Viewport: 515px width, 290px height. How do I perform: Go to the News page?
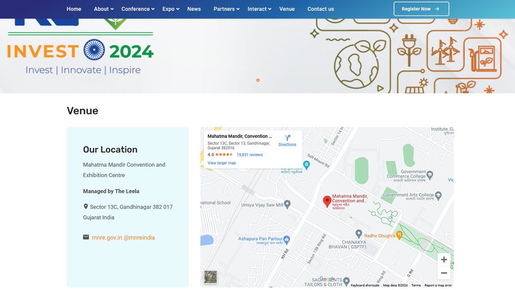click(194, 9)
